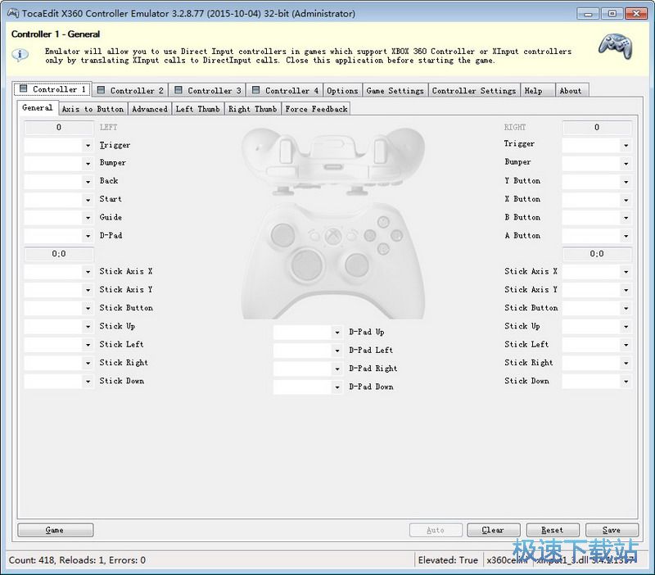Switch to Controller 3 tab
The width and height of the screenshot is (655, 575).
pos(207,90)
